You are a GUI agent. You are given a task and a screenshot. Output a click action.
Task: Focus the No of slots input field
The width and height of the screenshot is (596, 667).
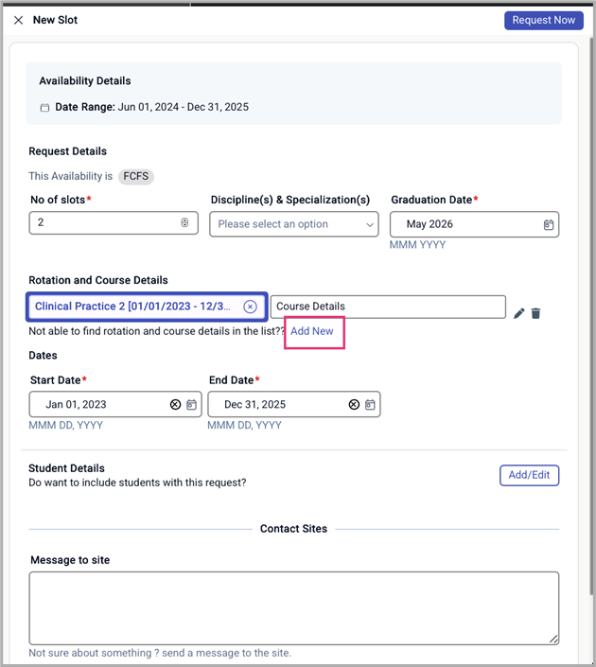click(104, 223)
